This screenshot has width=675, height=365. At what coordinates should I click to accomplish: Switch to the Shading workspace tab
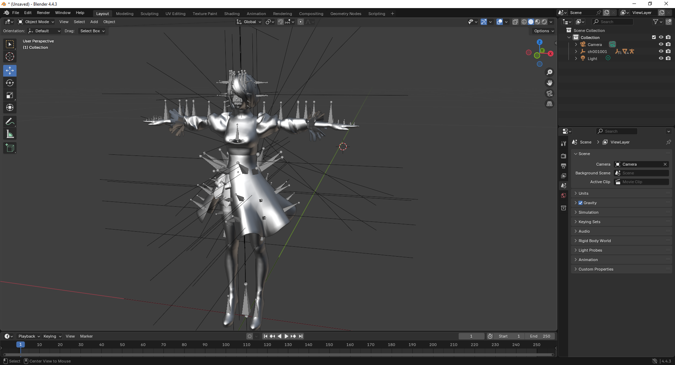coord(232,14)
